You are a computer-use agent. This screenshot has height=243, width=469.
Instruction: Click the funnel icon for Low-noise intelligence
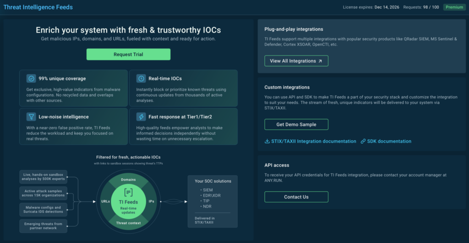[x=31, y=117]
